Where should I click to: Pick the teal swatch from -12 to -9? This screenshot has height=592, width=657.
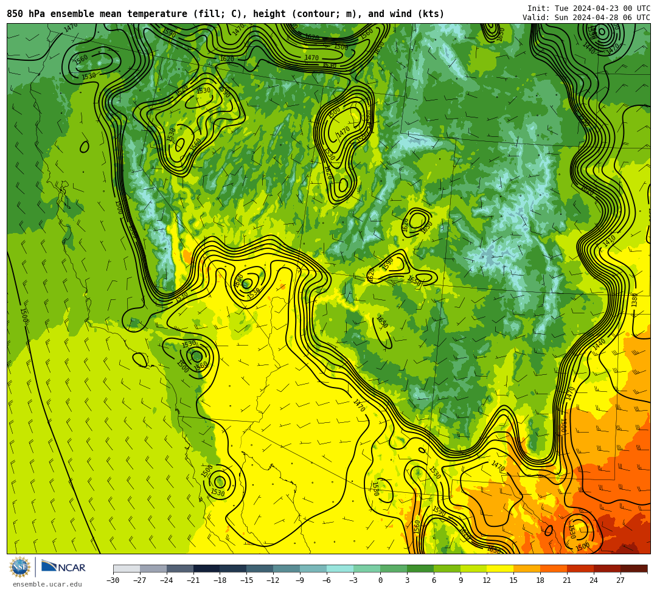[287, 568]
